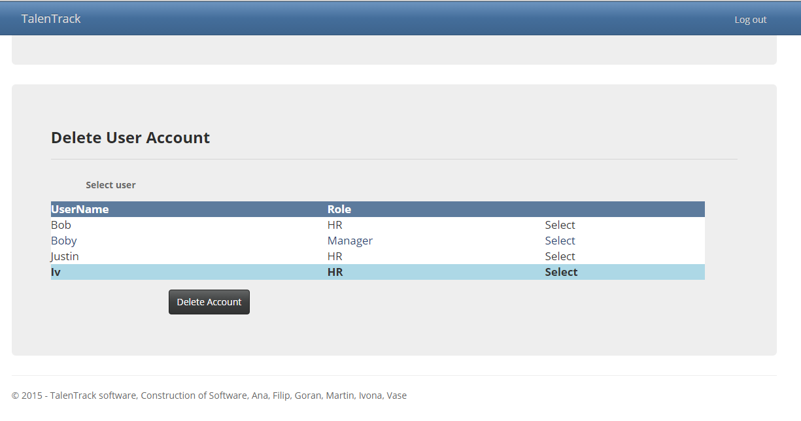Click the footer copyright text
Screen dimensions: 801x421
[x=209, y=396]
